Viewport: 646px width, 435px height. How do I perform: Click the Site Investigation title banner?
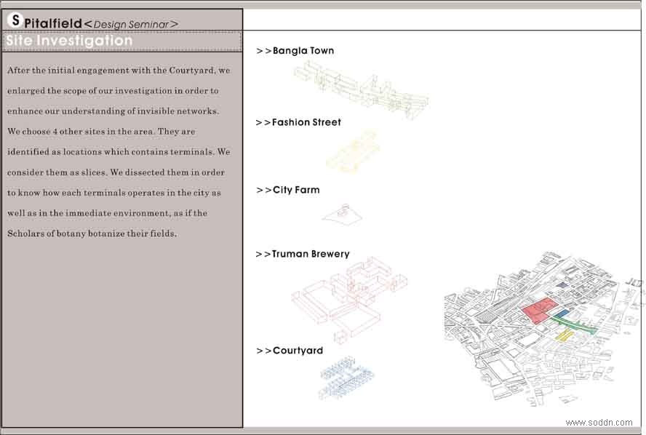(x=69, y=41)
